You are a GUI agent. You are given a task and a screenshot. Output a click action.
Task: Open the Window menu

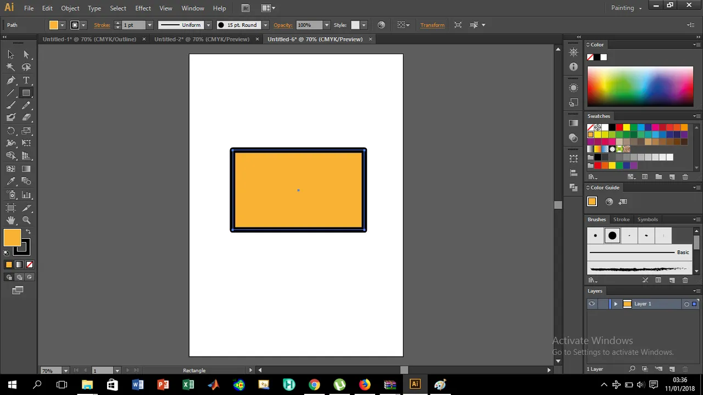click(x=193, y=8)
